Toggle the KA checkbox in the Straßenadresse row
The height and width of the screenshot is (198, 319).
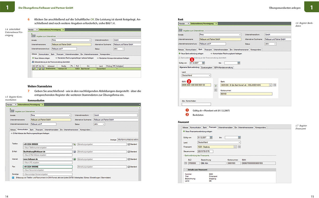(x=40, y=69)
